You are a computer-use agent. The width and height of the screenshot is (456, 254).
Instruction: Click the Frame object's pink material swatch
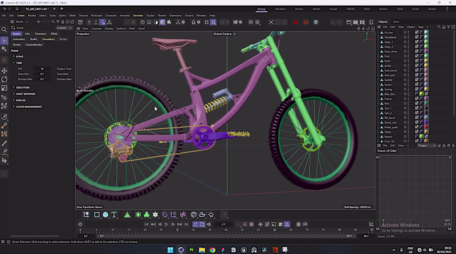tap(426, 98)
